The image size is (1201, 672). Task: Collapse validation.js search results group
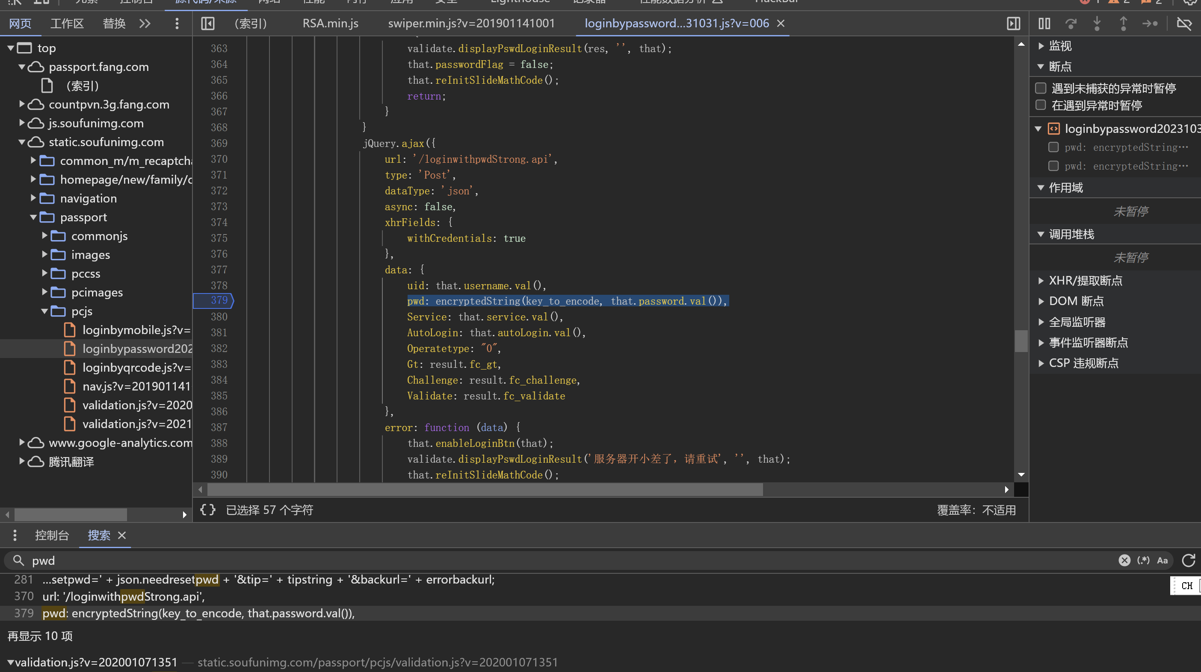pyautogui.click(x=10, y=662)
